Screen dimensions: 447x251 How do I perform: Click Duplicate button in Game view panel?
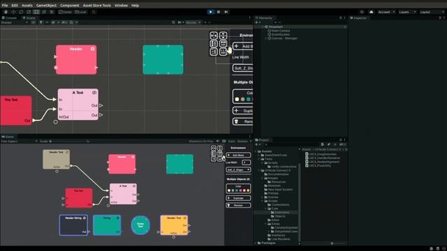point(238,198)
